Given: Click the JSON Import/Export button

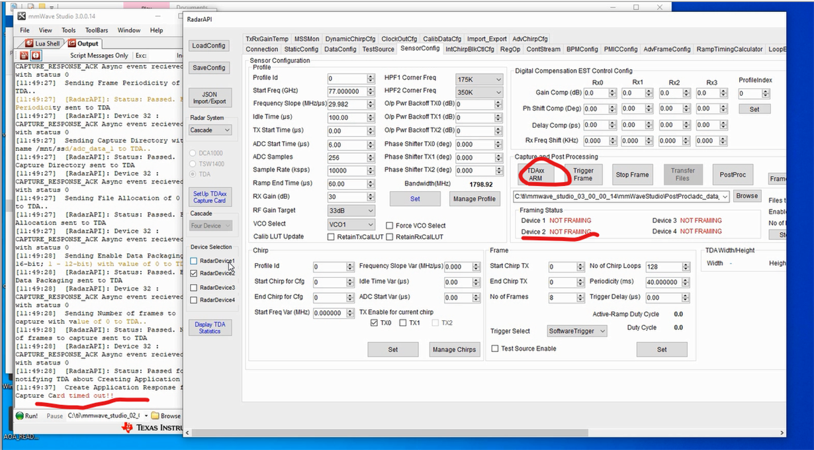Looking at the screenshot, I should coord(209,98).
